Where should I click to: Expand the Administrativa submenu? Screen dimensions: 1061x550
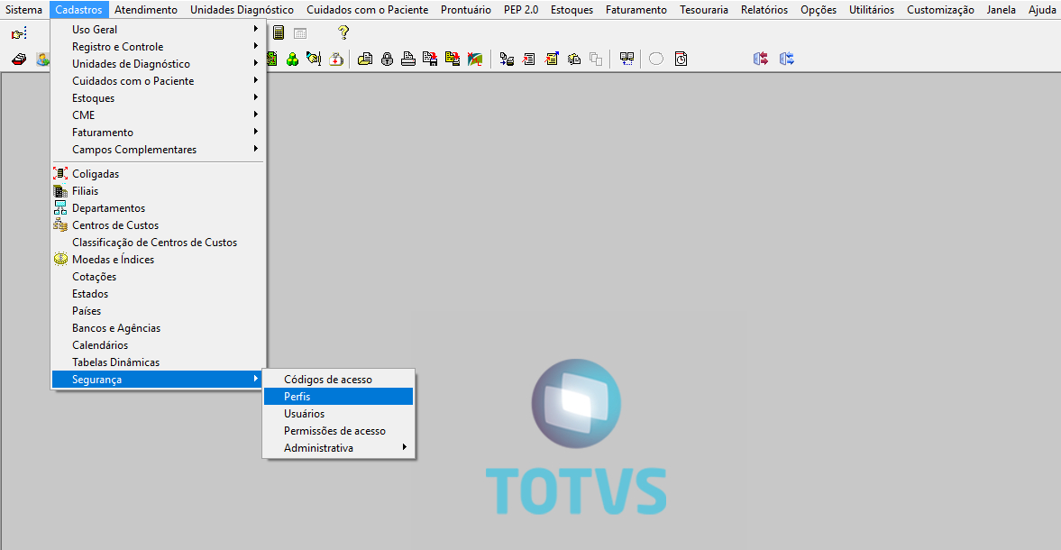338,448
